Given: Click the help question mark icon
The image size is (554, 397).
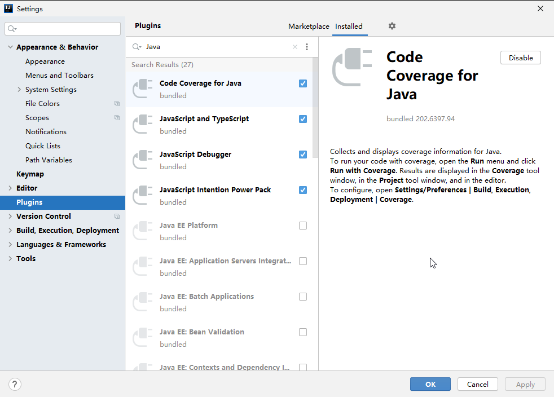Looking at the screenshot, I should click(15, 384).
